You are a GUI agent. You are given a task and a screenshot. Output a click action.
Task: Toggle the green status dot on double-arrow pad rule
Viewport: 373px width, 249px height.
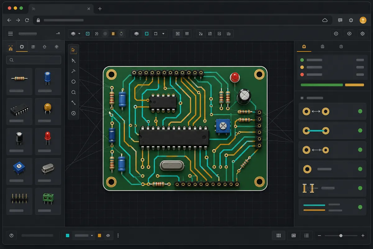point(360,111)
